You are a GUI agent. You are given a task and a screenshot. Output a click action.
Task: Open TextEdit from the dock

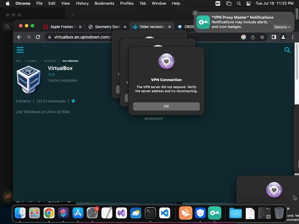[107, 213]
